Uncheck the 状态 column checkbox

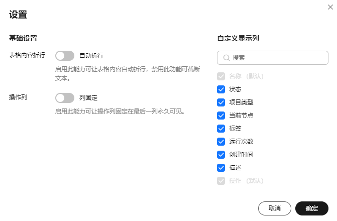pos(221,89)
